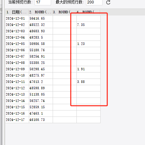Select the 2024-12-01 date cell

[x=17, y=18]
